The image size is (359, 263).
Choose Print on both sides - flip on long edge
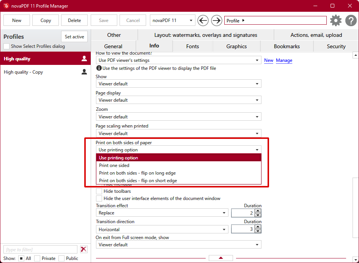click(x=179, y=173)
